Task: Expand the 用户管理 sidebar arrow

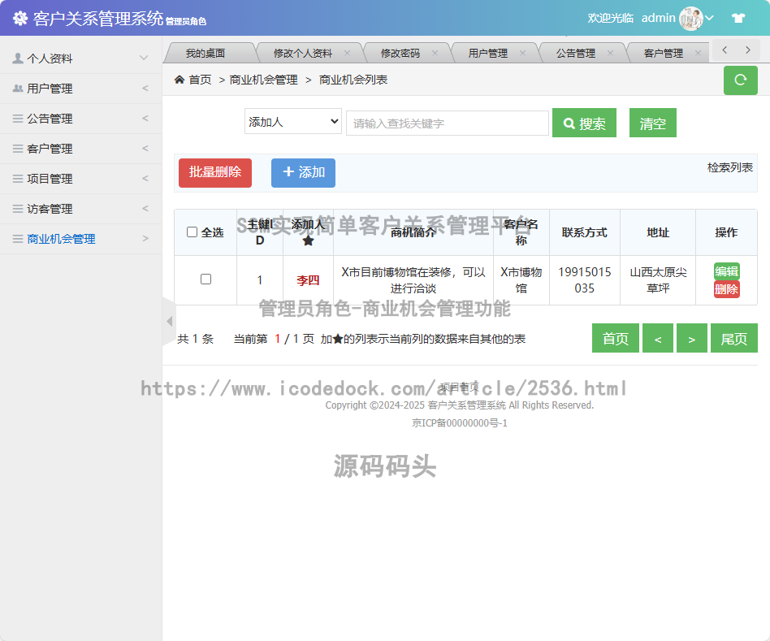Action: pos(145,89)
